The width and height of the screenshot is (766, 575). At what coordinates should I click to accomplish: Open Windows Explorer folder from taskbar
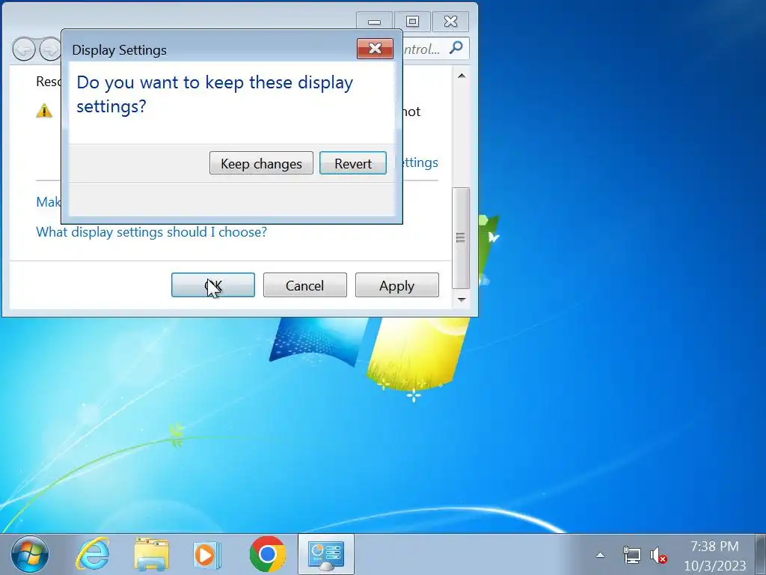pyautogui.click(x=151, y=555)
